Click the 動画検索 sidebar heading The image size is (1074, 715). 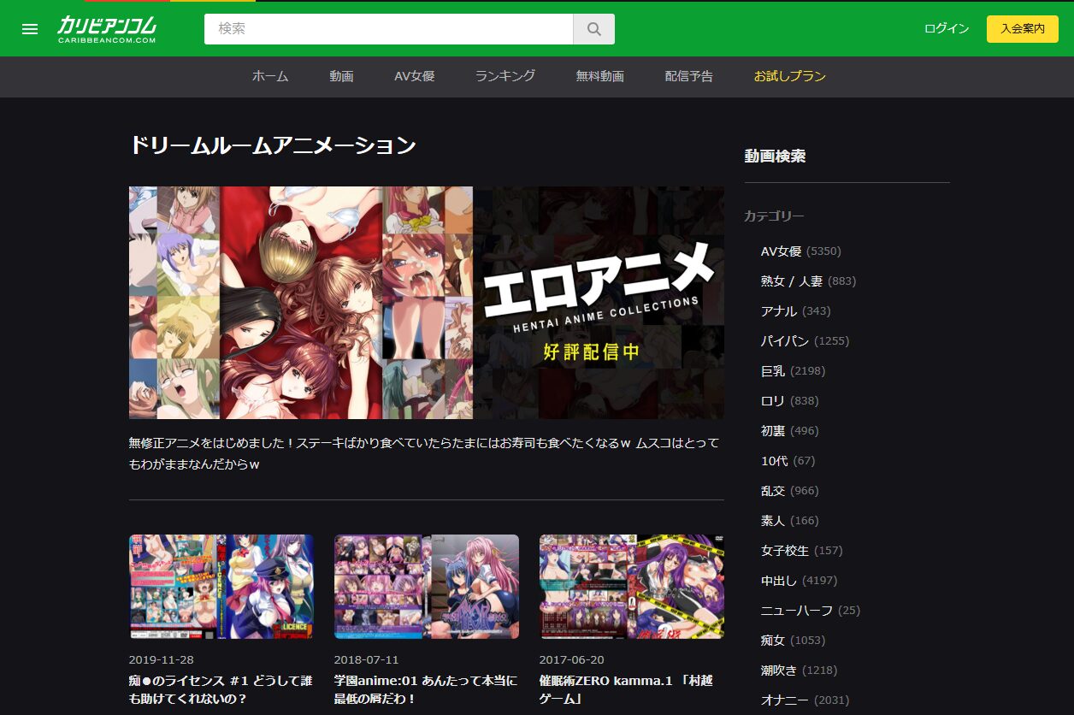[x=775, y=157]
